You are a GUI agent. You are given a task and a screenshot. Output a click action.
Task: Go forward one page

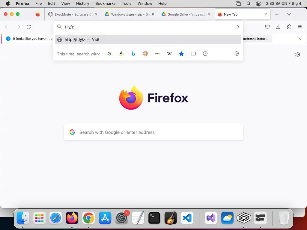tap(18, 27)
